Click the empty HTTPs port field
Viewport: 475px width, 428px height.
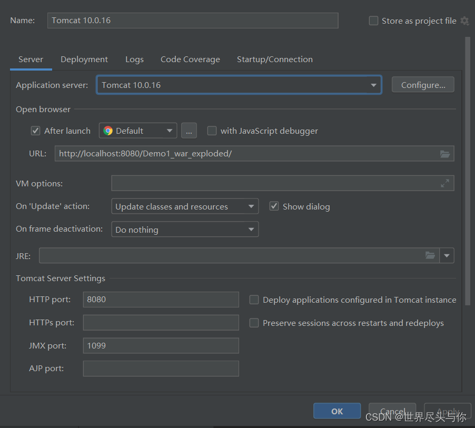tap(161, 323)
